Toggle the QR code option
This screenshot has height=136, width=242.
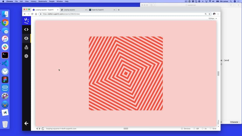pyautogui.click(x=196, y=129)
